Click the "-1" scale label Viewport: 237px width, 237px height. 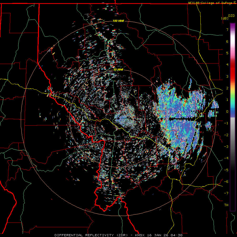pos(226,123)
